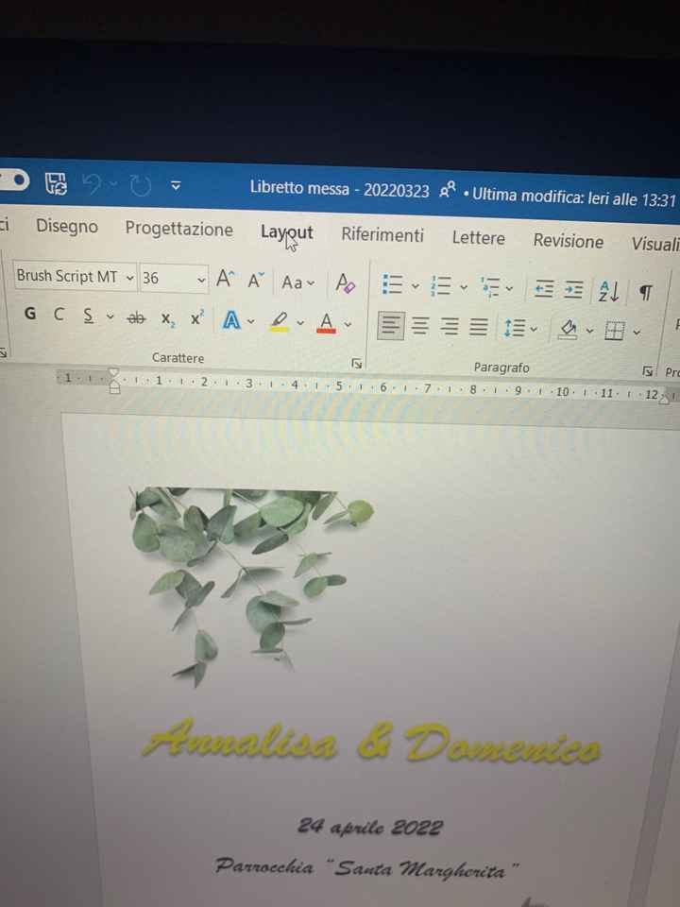680x907 pixels.
Task: Center align text
Action: point(420,326)
